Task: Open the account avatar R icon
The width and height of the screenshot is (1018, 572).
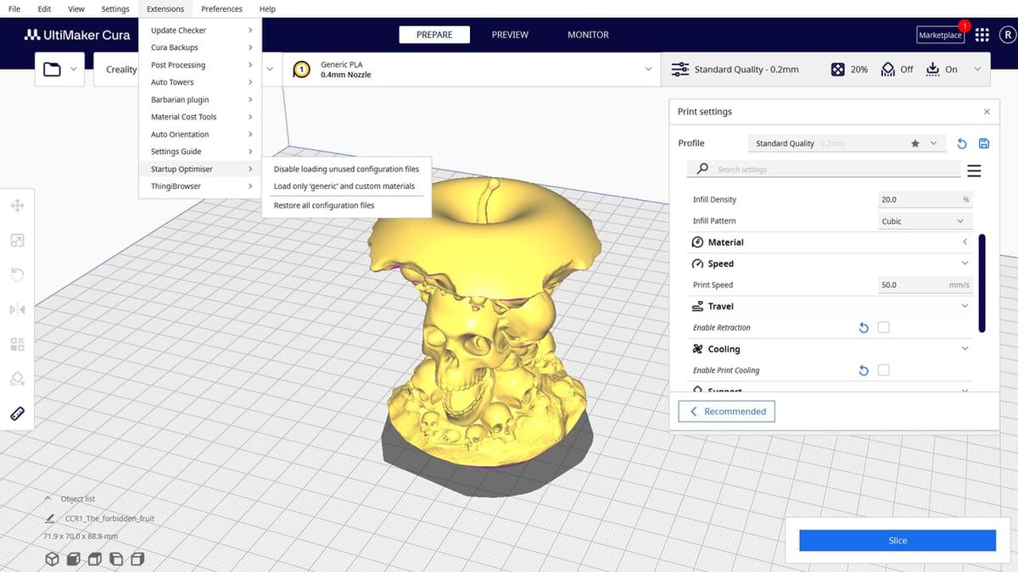Action: click(1007, 35)
